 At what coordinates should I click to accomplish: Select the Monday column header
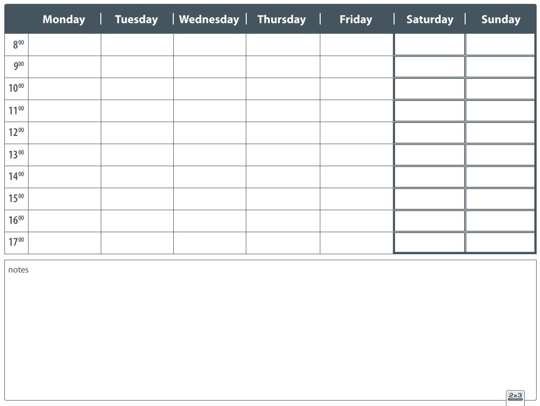click(64, 19)
